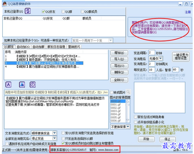
Task: Switch to the 自动加QQ tab
Action: point(23,47)
